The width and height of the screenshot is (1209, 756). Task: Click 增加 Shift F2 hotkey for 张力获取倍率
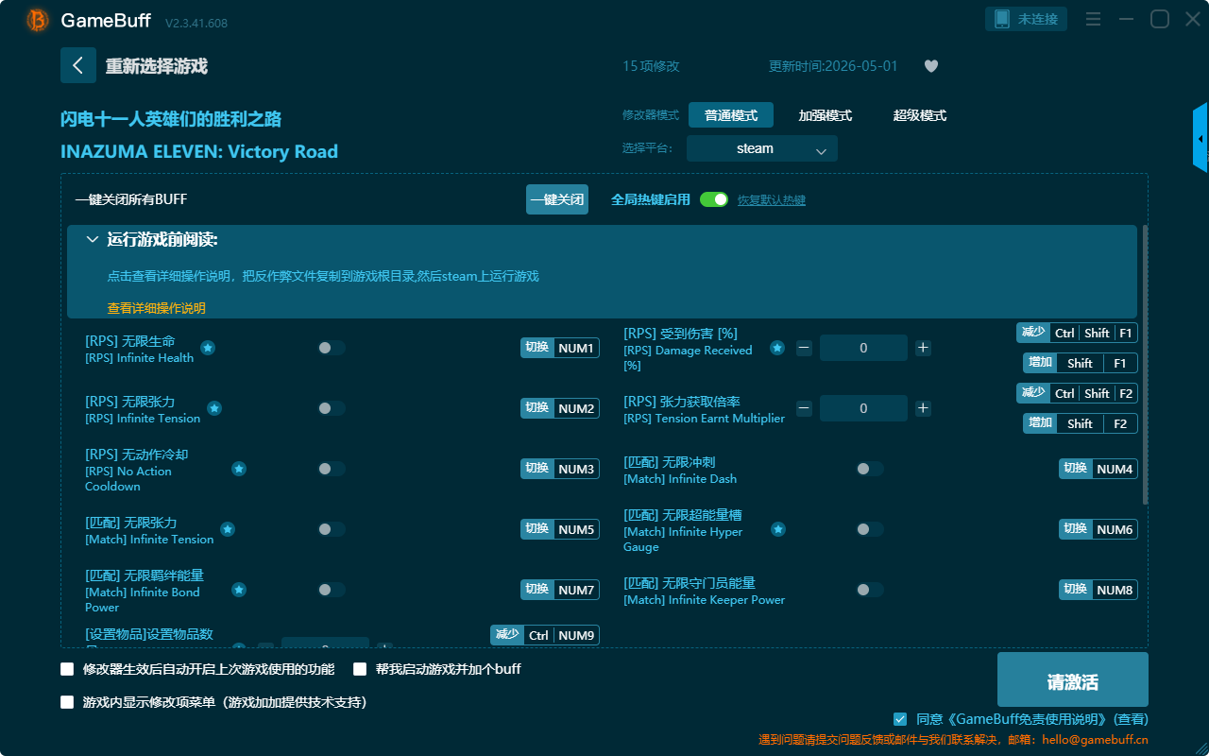click(1081, 423)
